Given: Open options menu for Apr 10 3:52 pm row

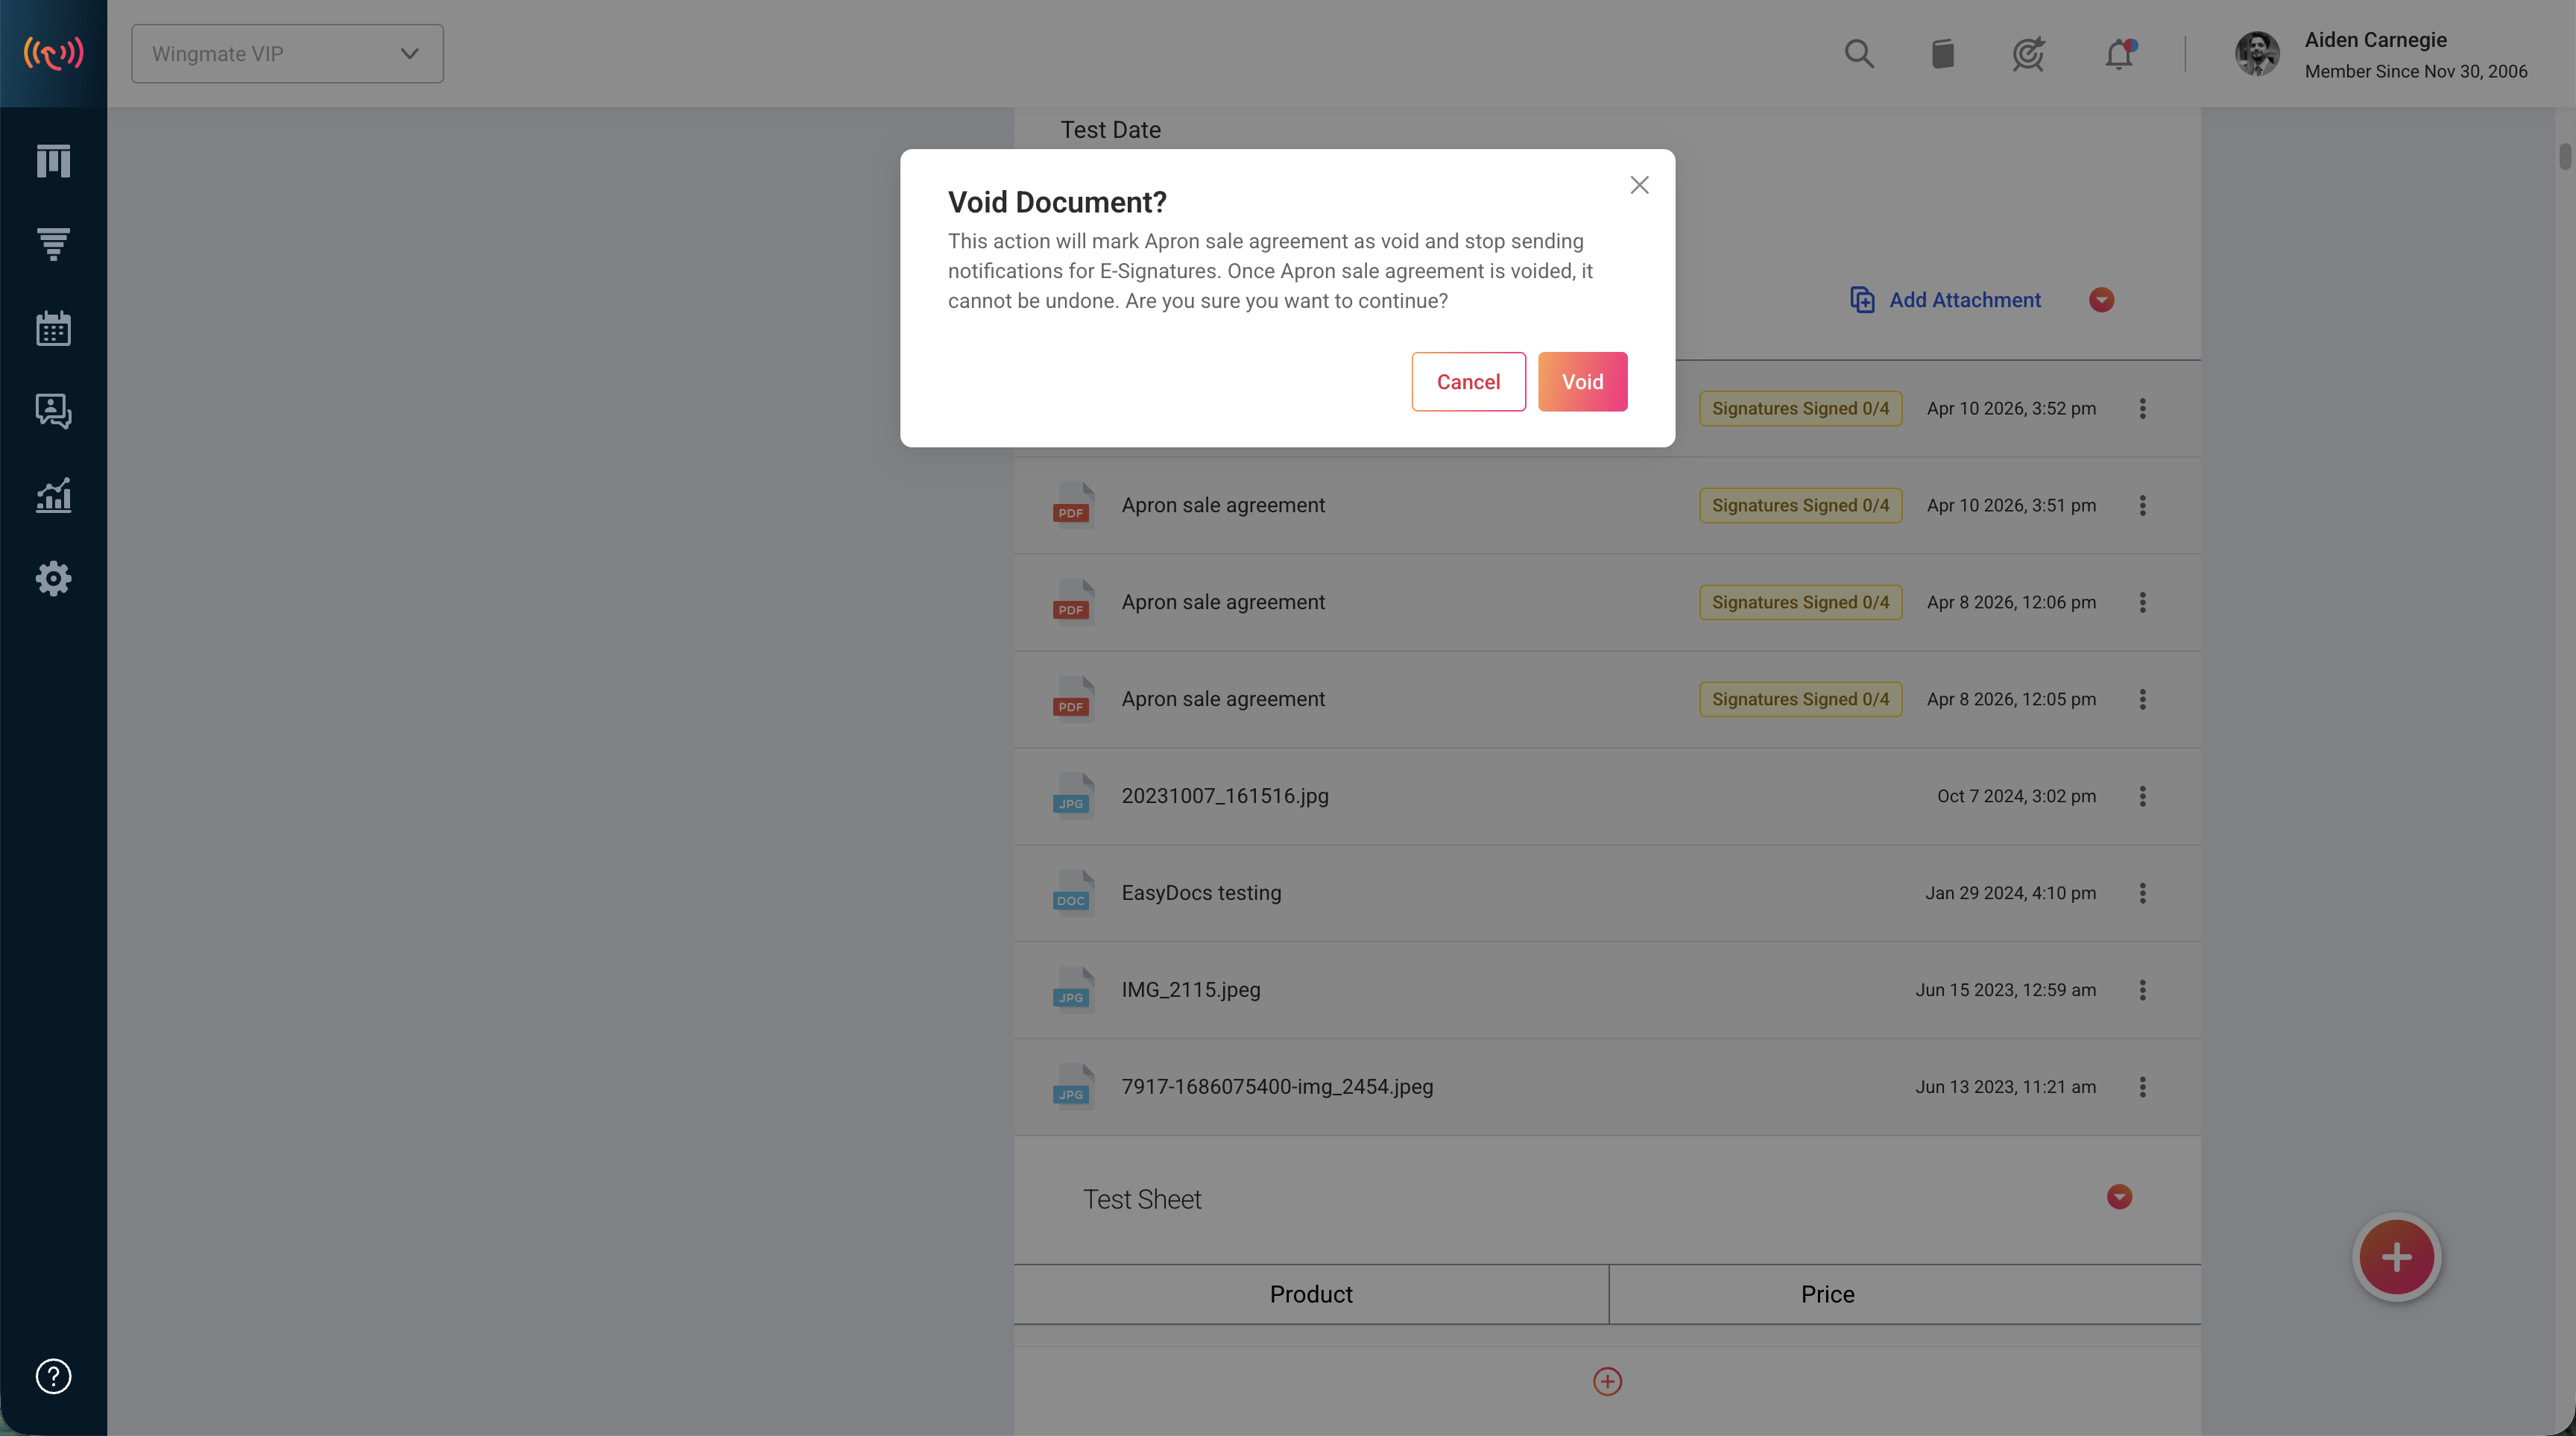Looking at the screenshot, I should click(x=2142, y=408).
